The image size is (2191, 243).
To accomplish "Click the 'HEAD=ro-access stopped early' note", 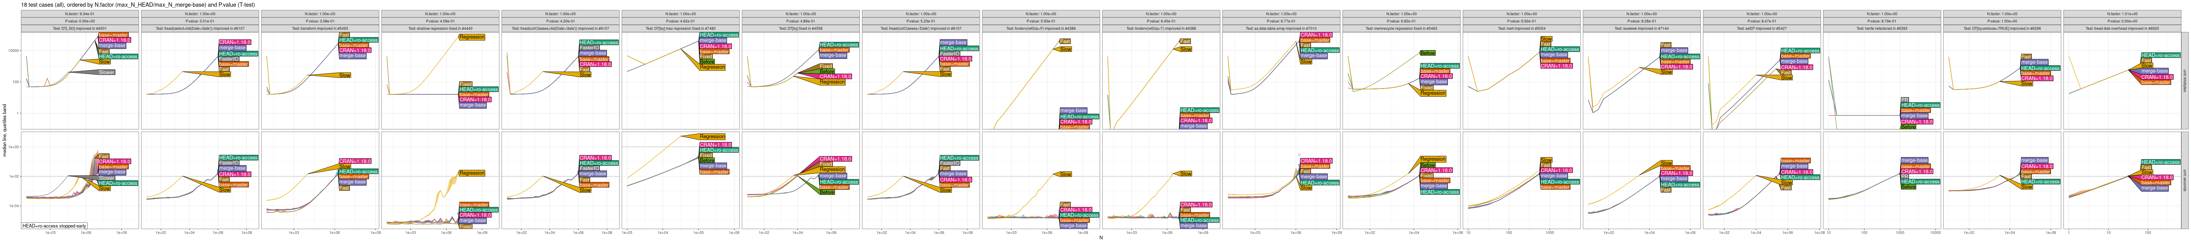I will point(54,226).
